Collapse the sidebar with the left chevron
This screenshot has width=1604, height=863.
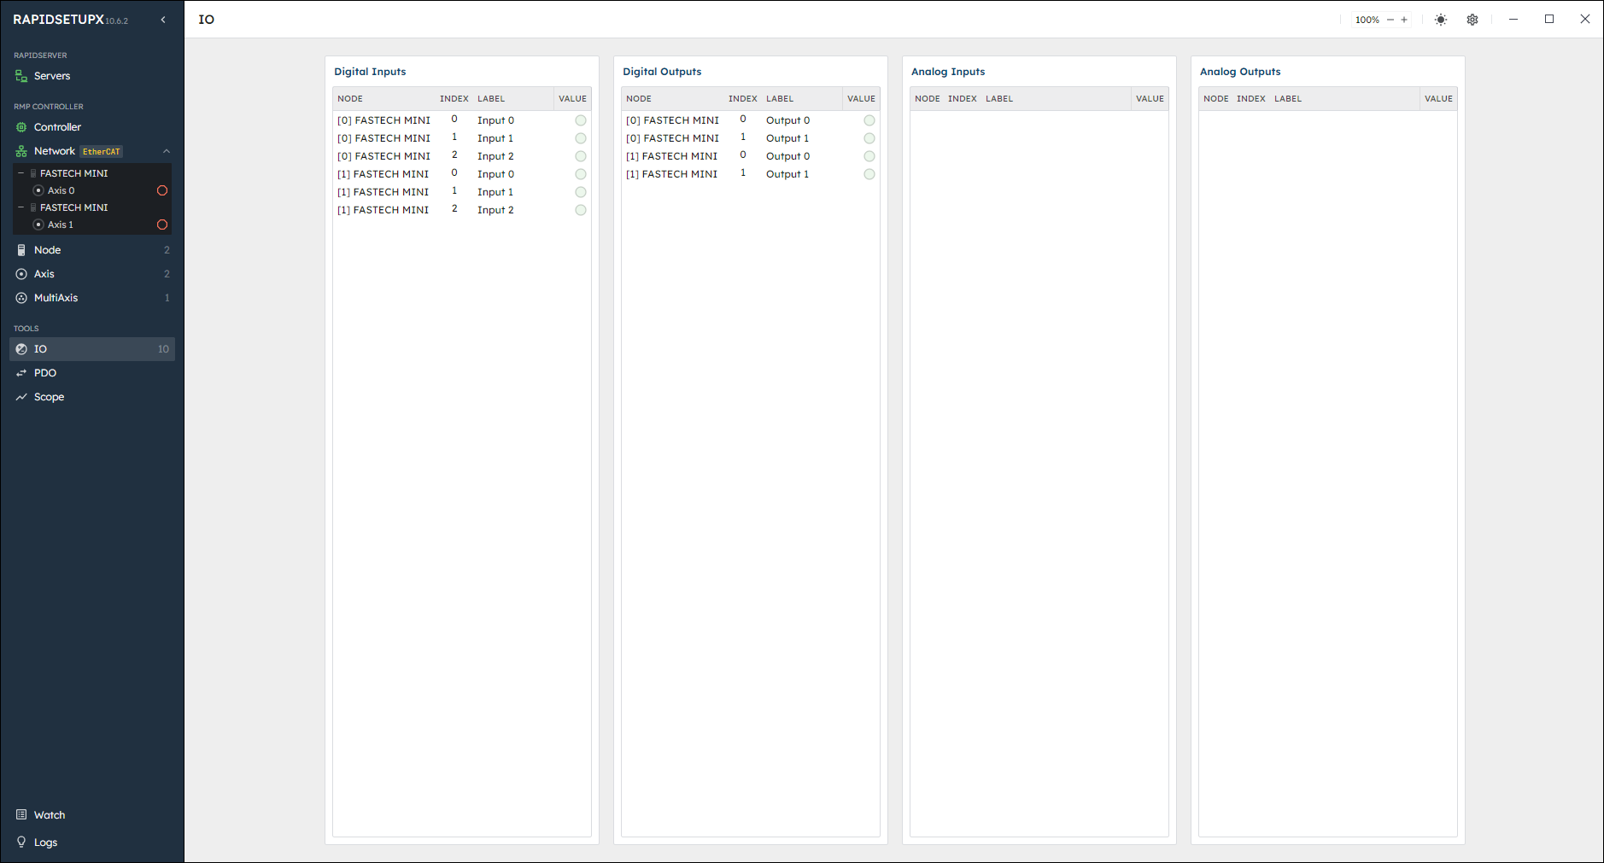click(163, 20)
